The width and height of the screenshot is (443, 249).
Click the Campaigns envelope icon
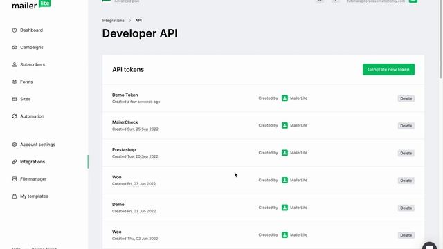[x=15, y=48]
